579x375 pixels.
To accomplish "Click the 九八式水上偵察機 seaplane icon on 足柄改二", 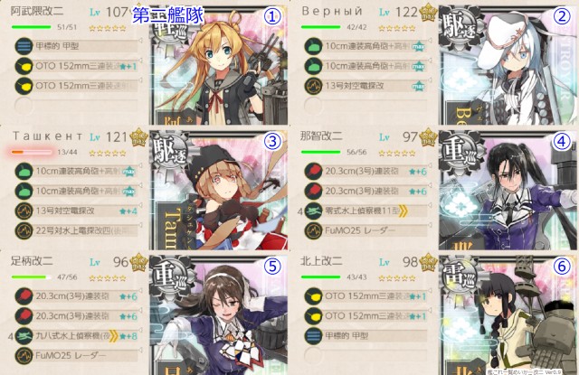I will (24, 336).
